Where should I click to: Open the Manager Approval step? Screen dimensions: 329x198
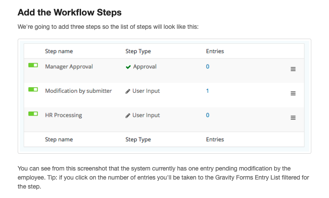tap(69, 67)
